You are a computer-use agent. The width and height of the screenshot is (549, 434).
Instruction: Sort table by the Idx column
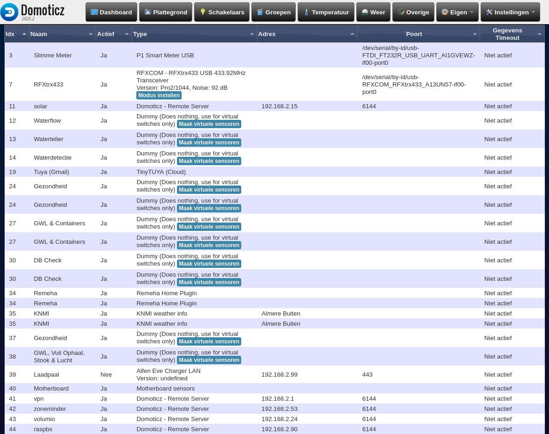pyautogui.click(x=16, y=34)
